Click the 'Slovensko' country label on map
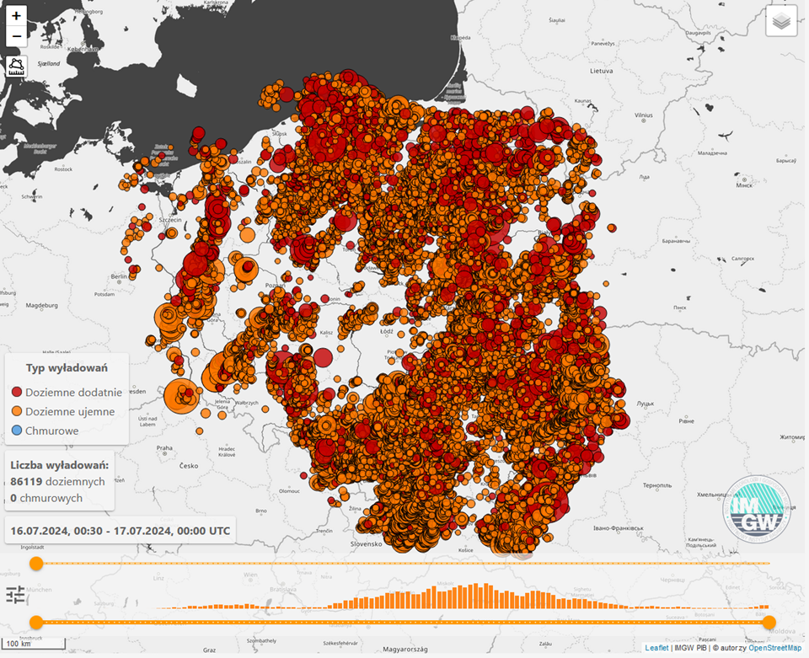Screen dimensions: 809x658 point(367,544)
